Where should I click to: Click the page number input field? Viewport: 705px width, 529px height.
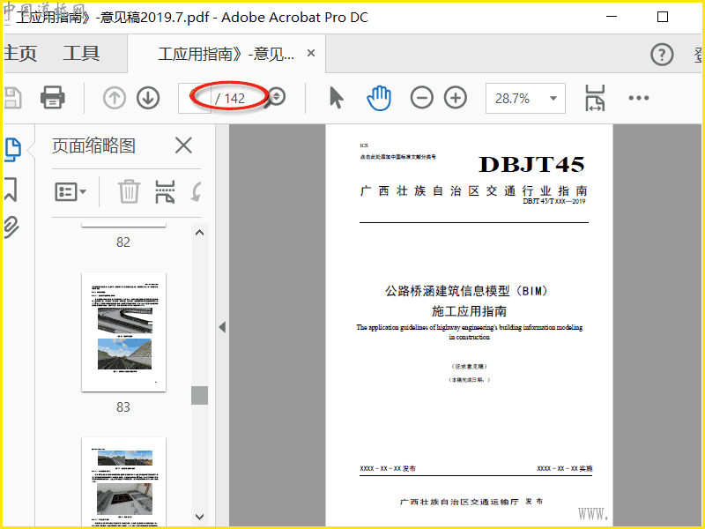(195, 98)
